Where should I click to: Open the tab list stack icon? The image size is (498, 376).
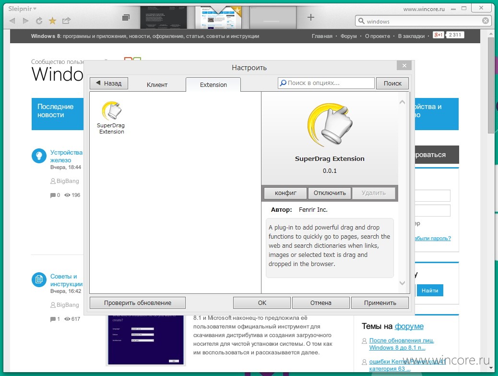click(x=126, y=17)
